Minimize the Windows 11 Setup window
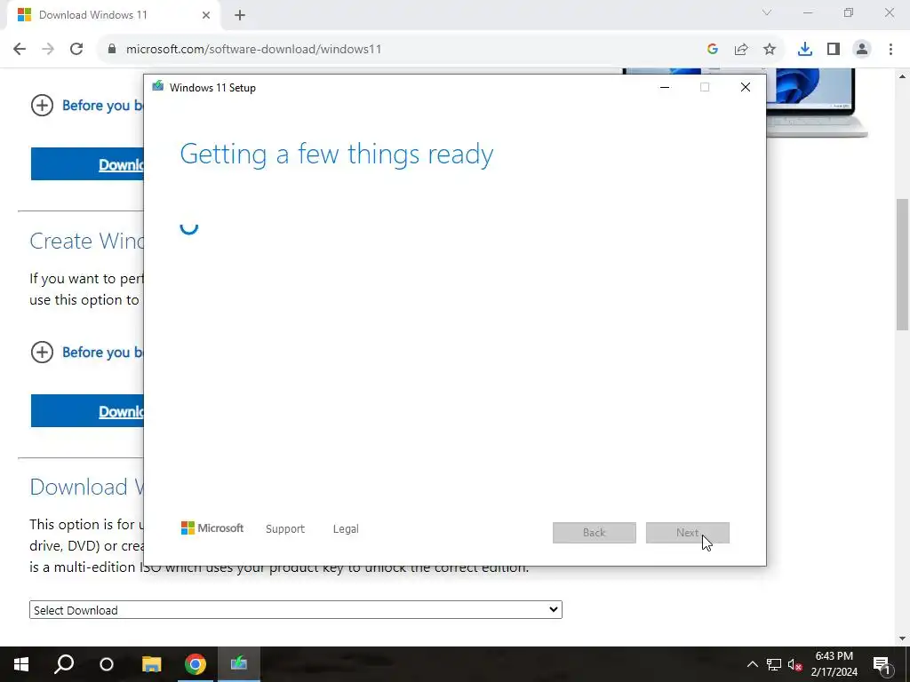The width and height of the screenshot is (910, 682). tap(665, 88)
